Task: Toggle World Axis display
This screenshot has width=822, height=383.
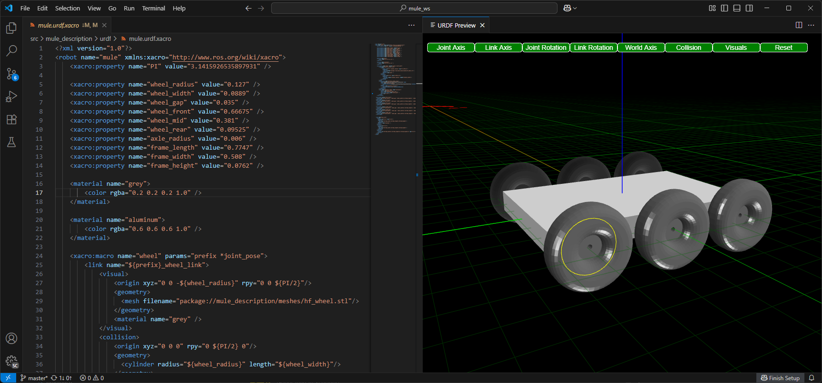Action: pyautogui.click(x=641, y=48)
